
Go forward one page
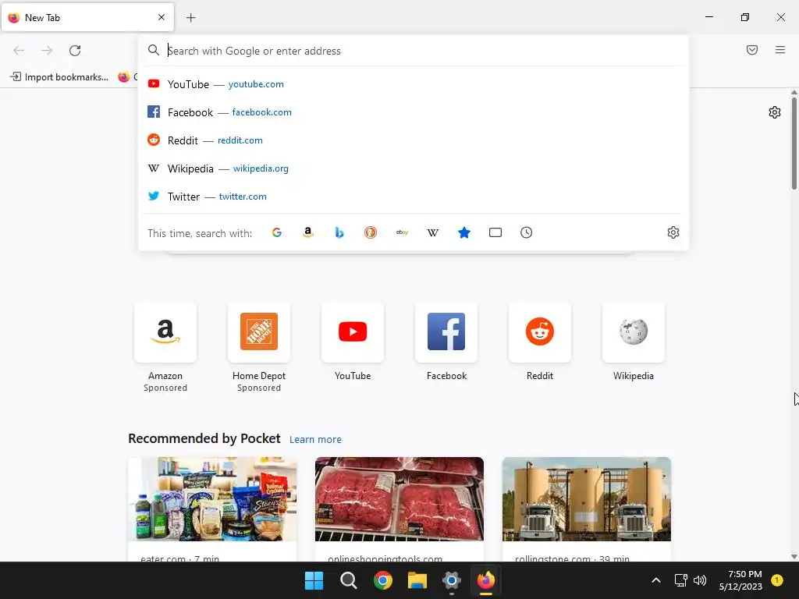point(47,51)
